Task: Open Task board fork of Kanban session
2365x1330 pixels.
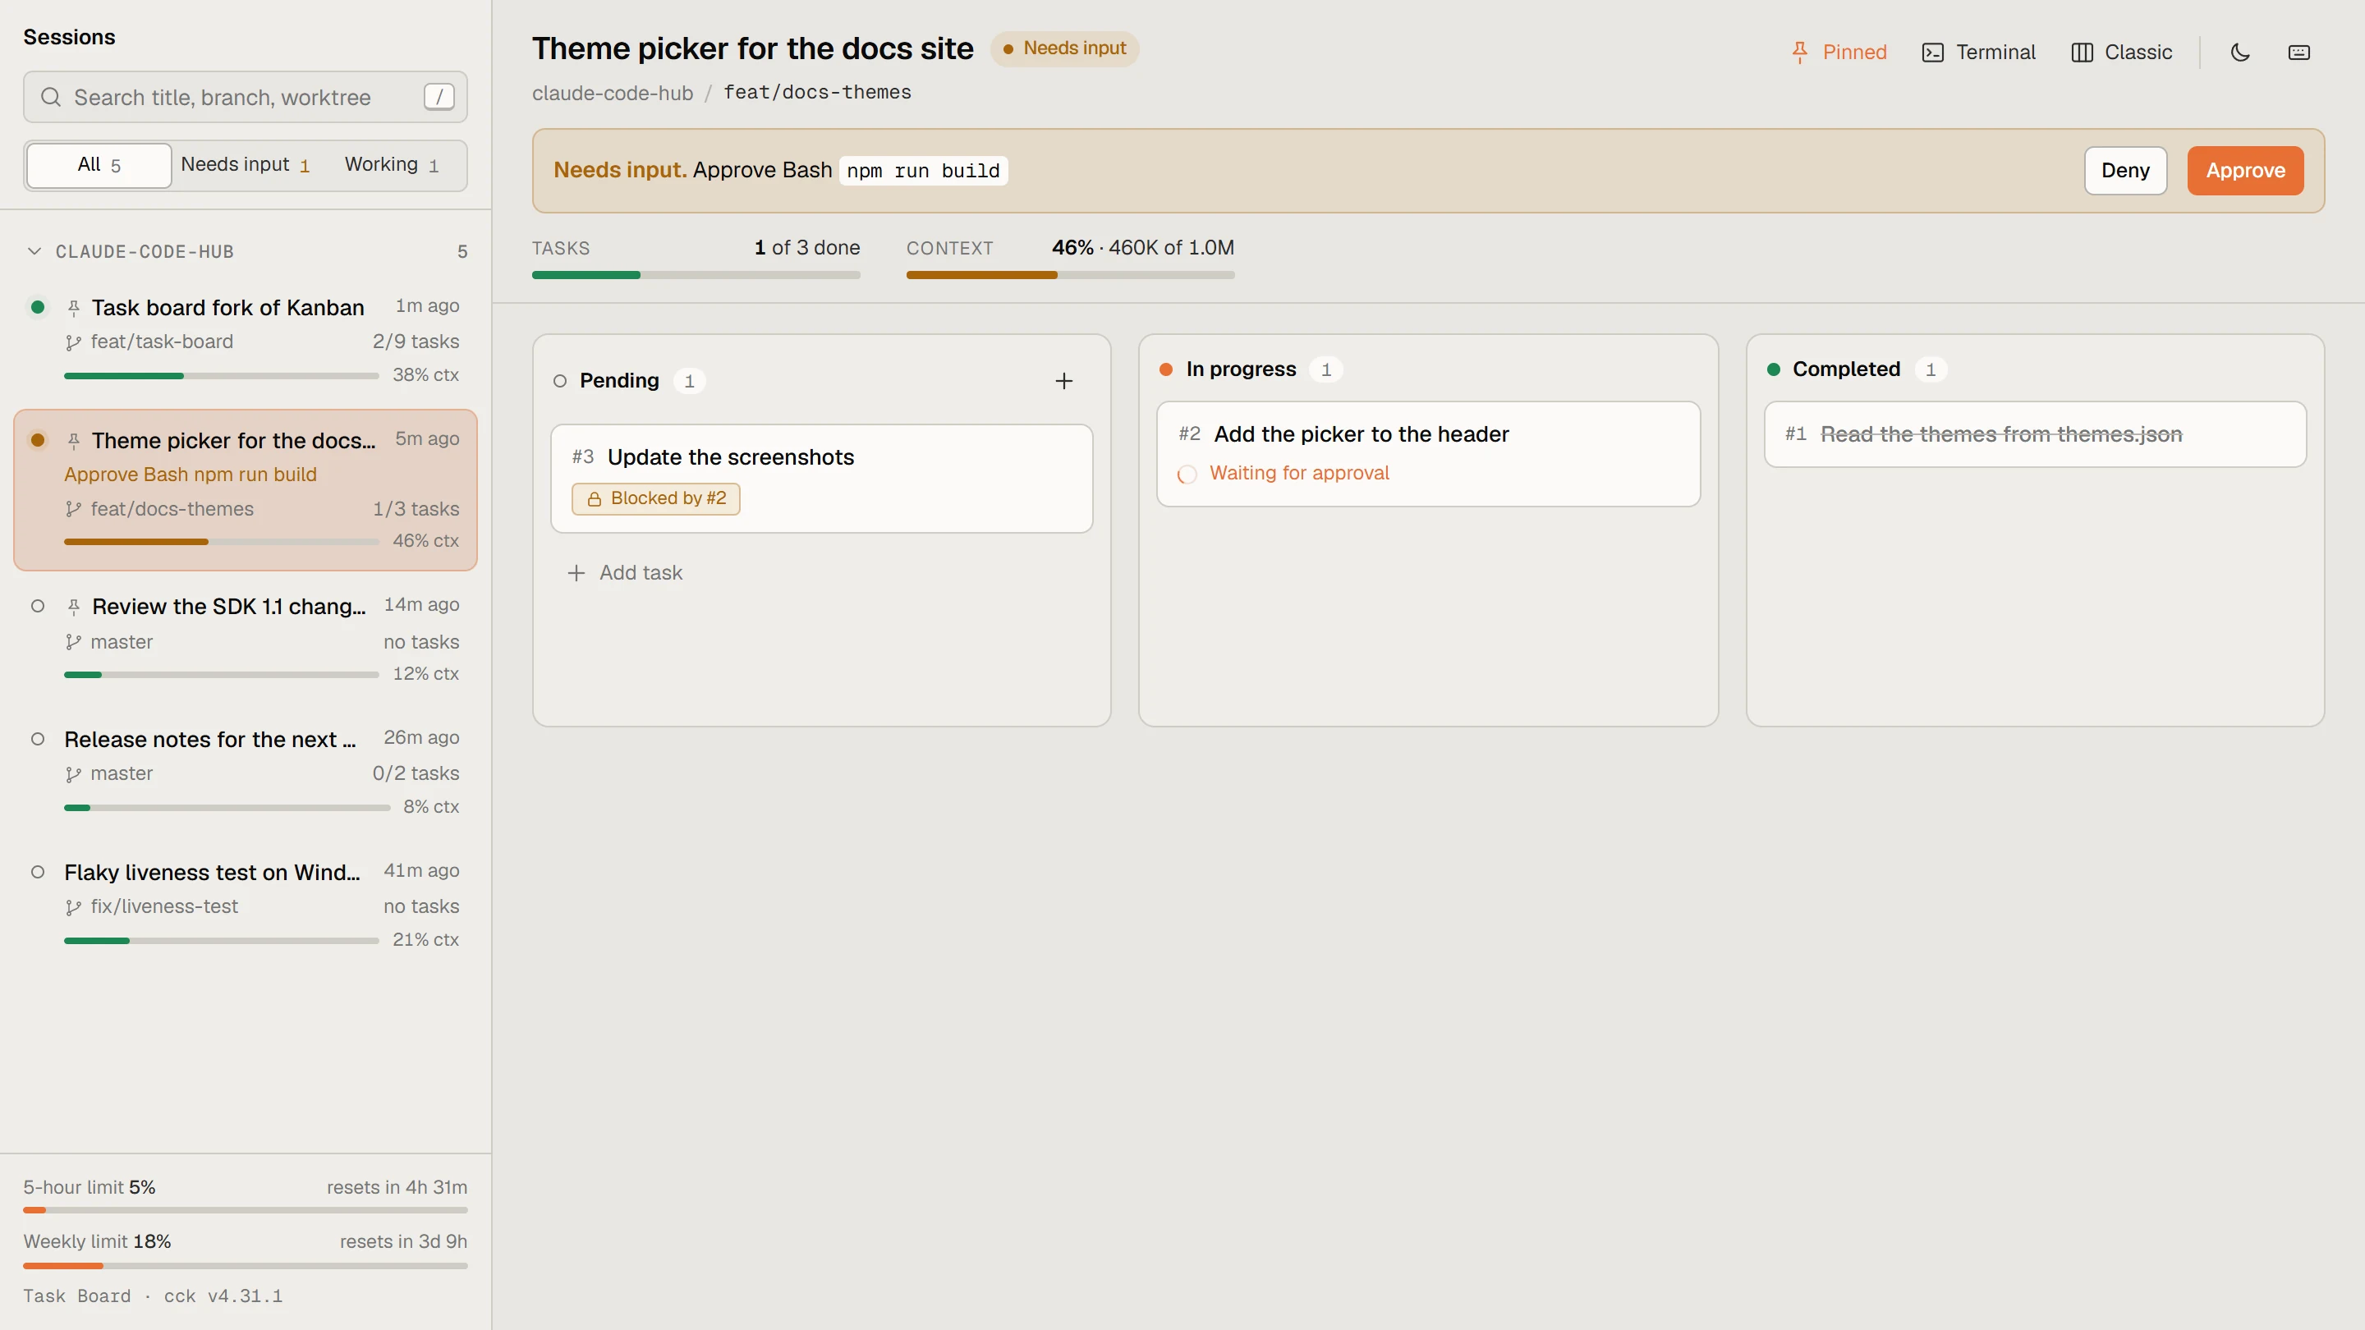Action: pos(246,340)
